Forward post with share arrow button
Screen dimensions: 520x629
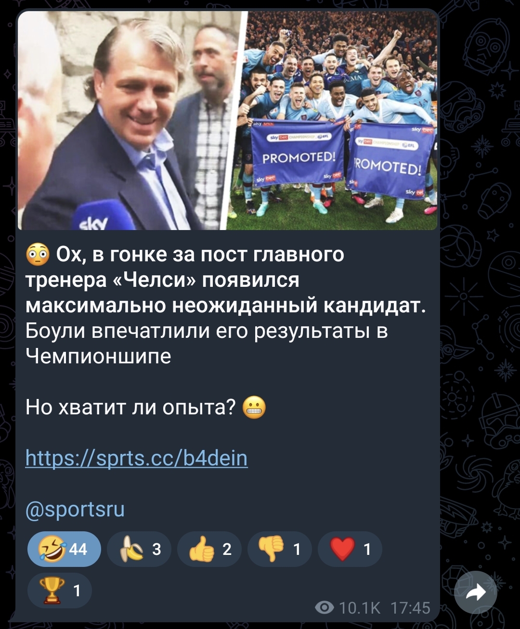pos(476,592)
